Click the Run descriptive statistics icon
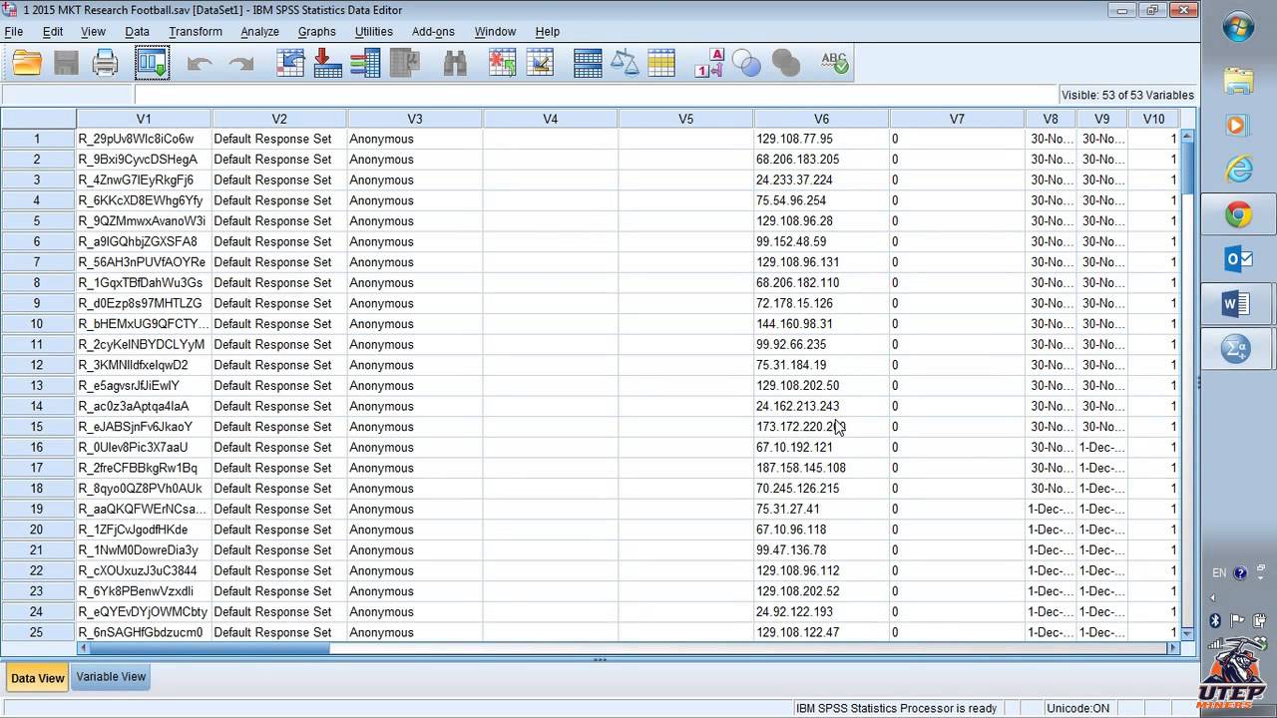1277x718 pixels. pos(404,63)
